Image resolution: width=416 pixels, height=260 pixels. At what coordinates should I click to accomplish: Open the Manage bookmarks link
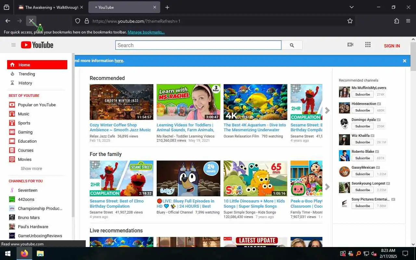[146, 32]
